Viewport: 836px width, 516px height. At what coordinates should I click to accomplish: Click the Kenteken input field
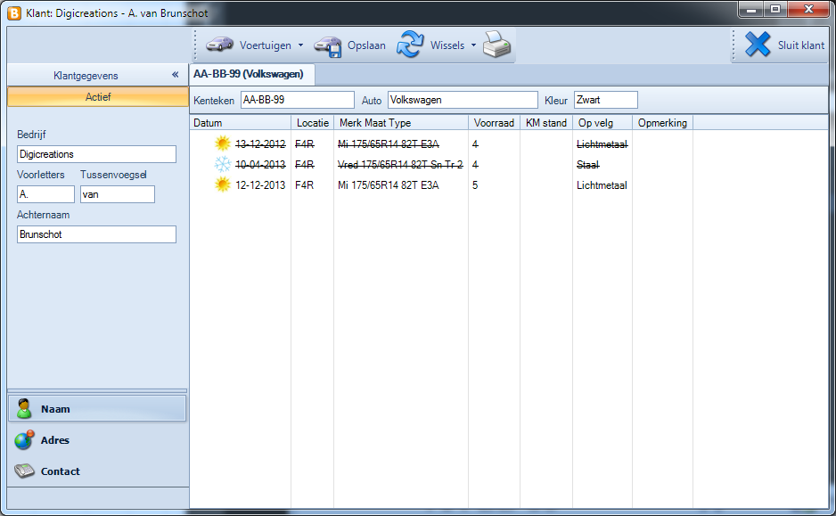[298, 100]
